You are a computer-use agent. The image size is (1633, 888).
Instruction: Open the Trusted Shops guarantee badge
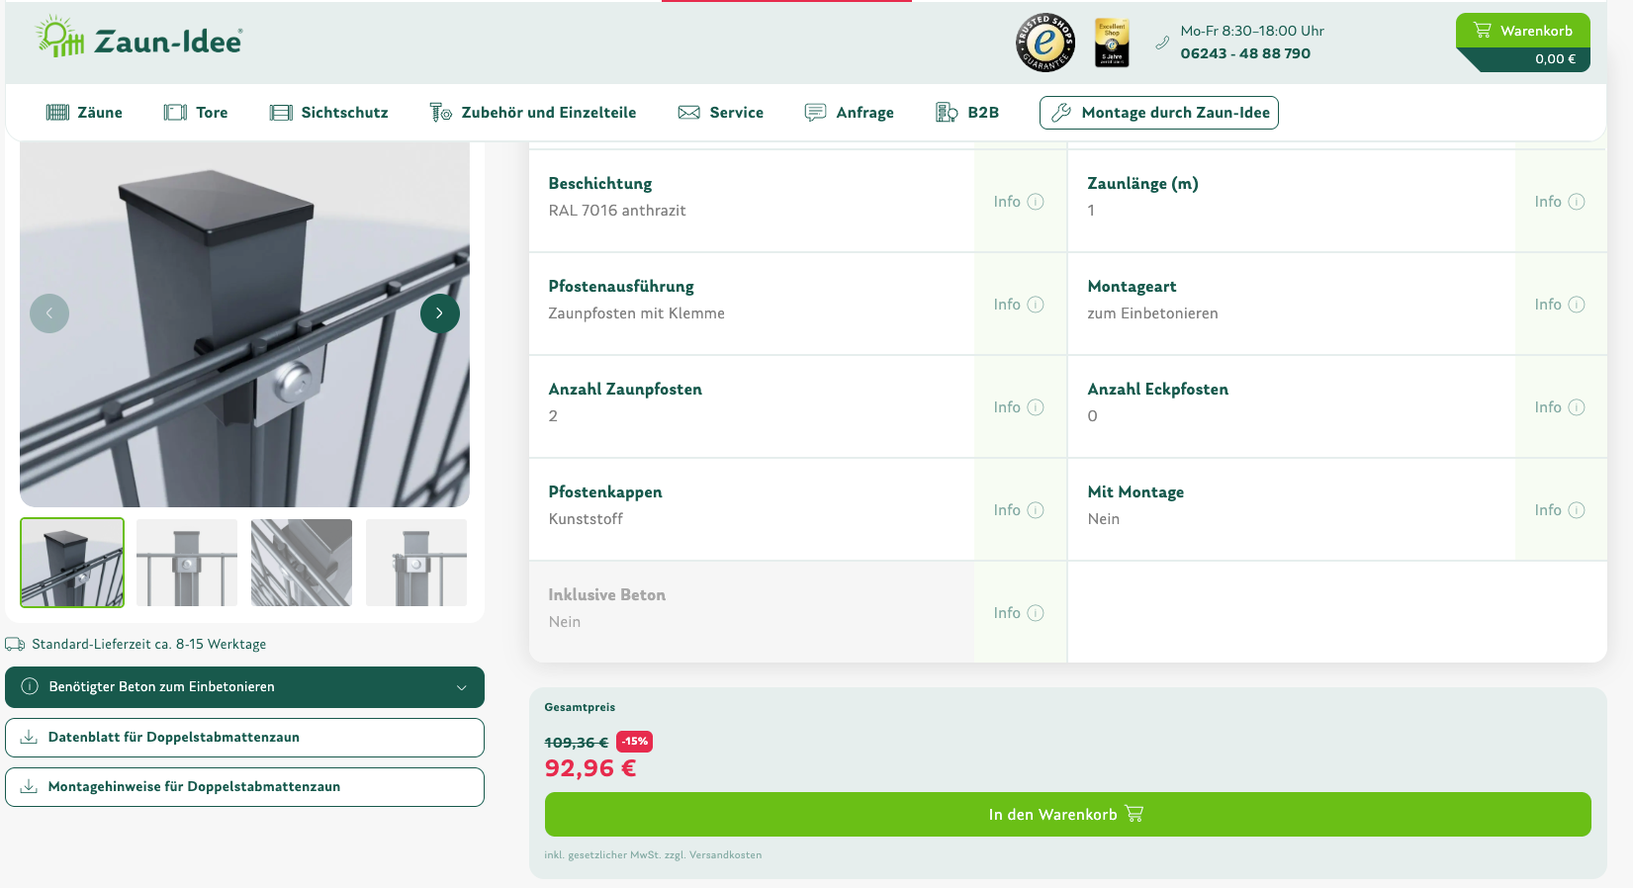point(1044,43)
